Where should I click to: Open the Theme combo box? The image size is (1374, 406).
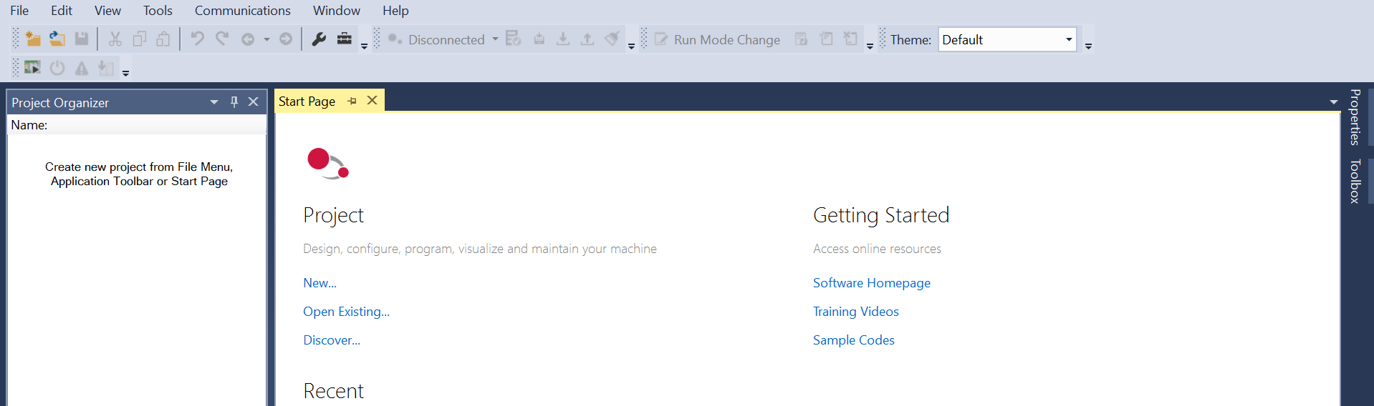click(1007, 40)
